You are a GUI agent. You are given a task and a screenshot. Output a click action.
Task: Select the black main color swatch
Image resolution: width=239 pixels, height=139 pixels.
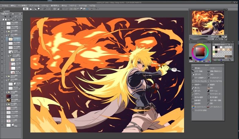(x=190, y=58)
